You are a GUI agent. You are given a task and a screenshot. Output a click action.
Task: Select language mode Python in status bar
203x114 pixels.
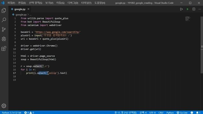click(x=170, y=113)
